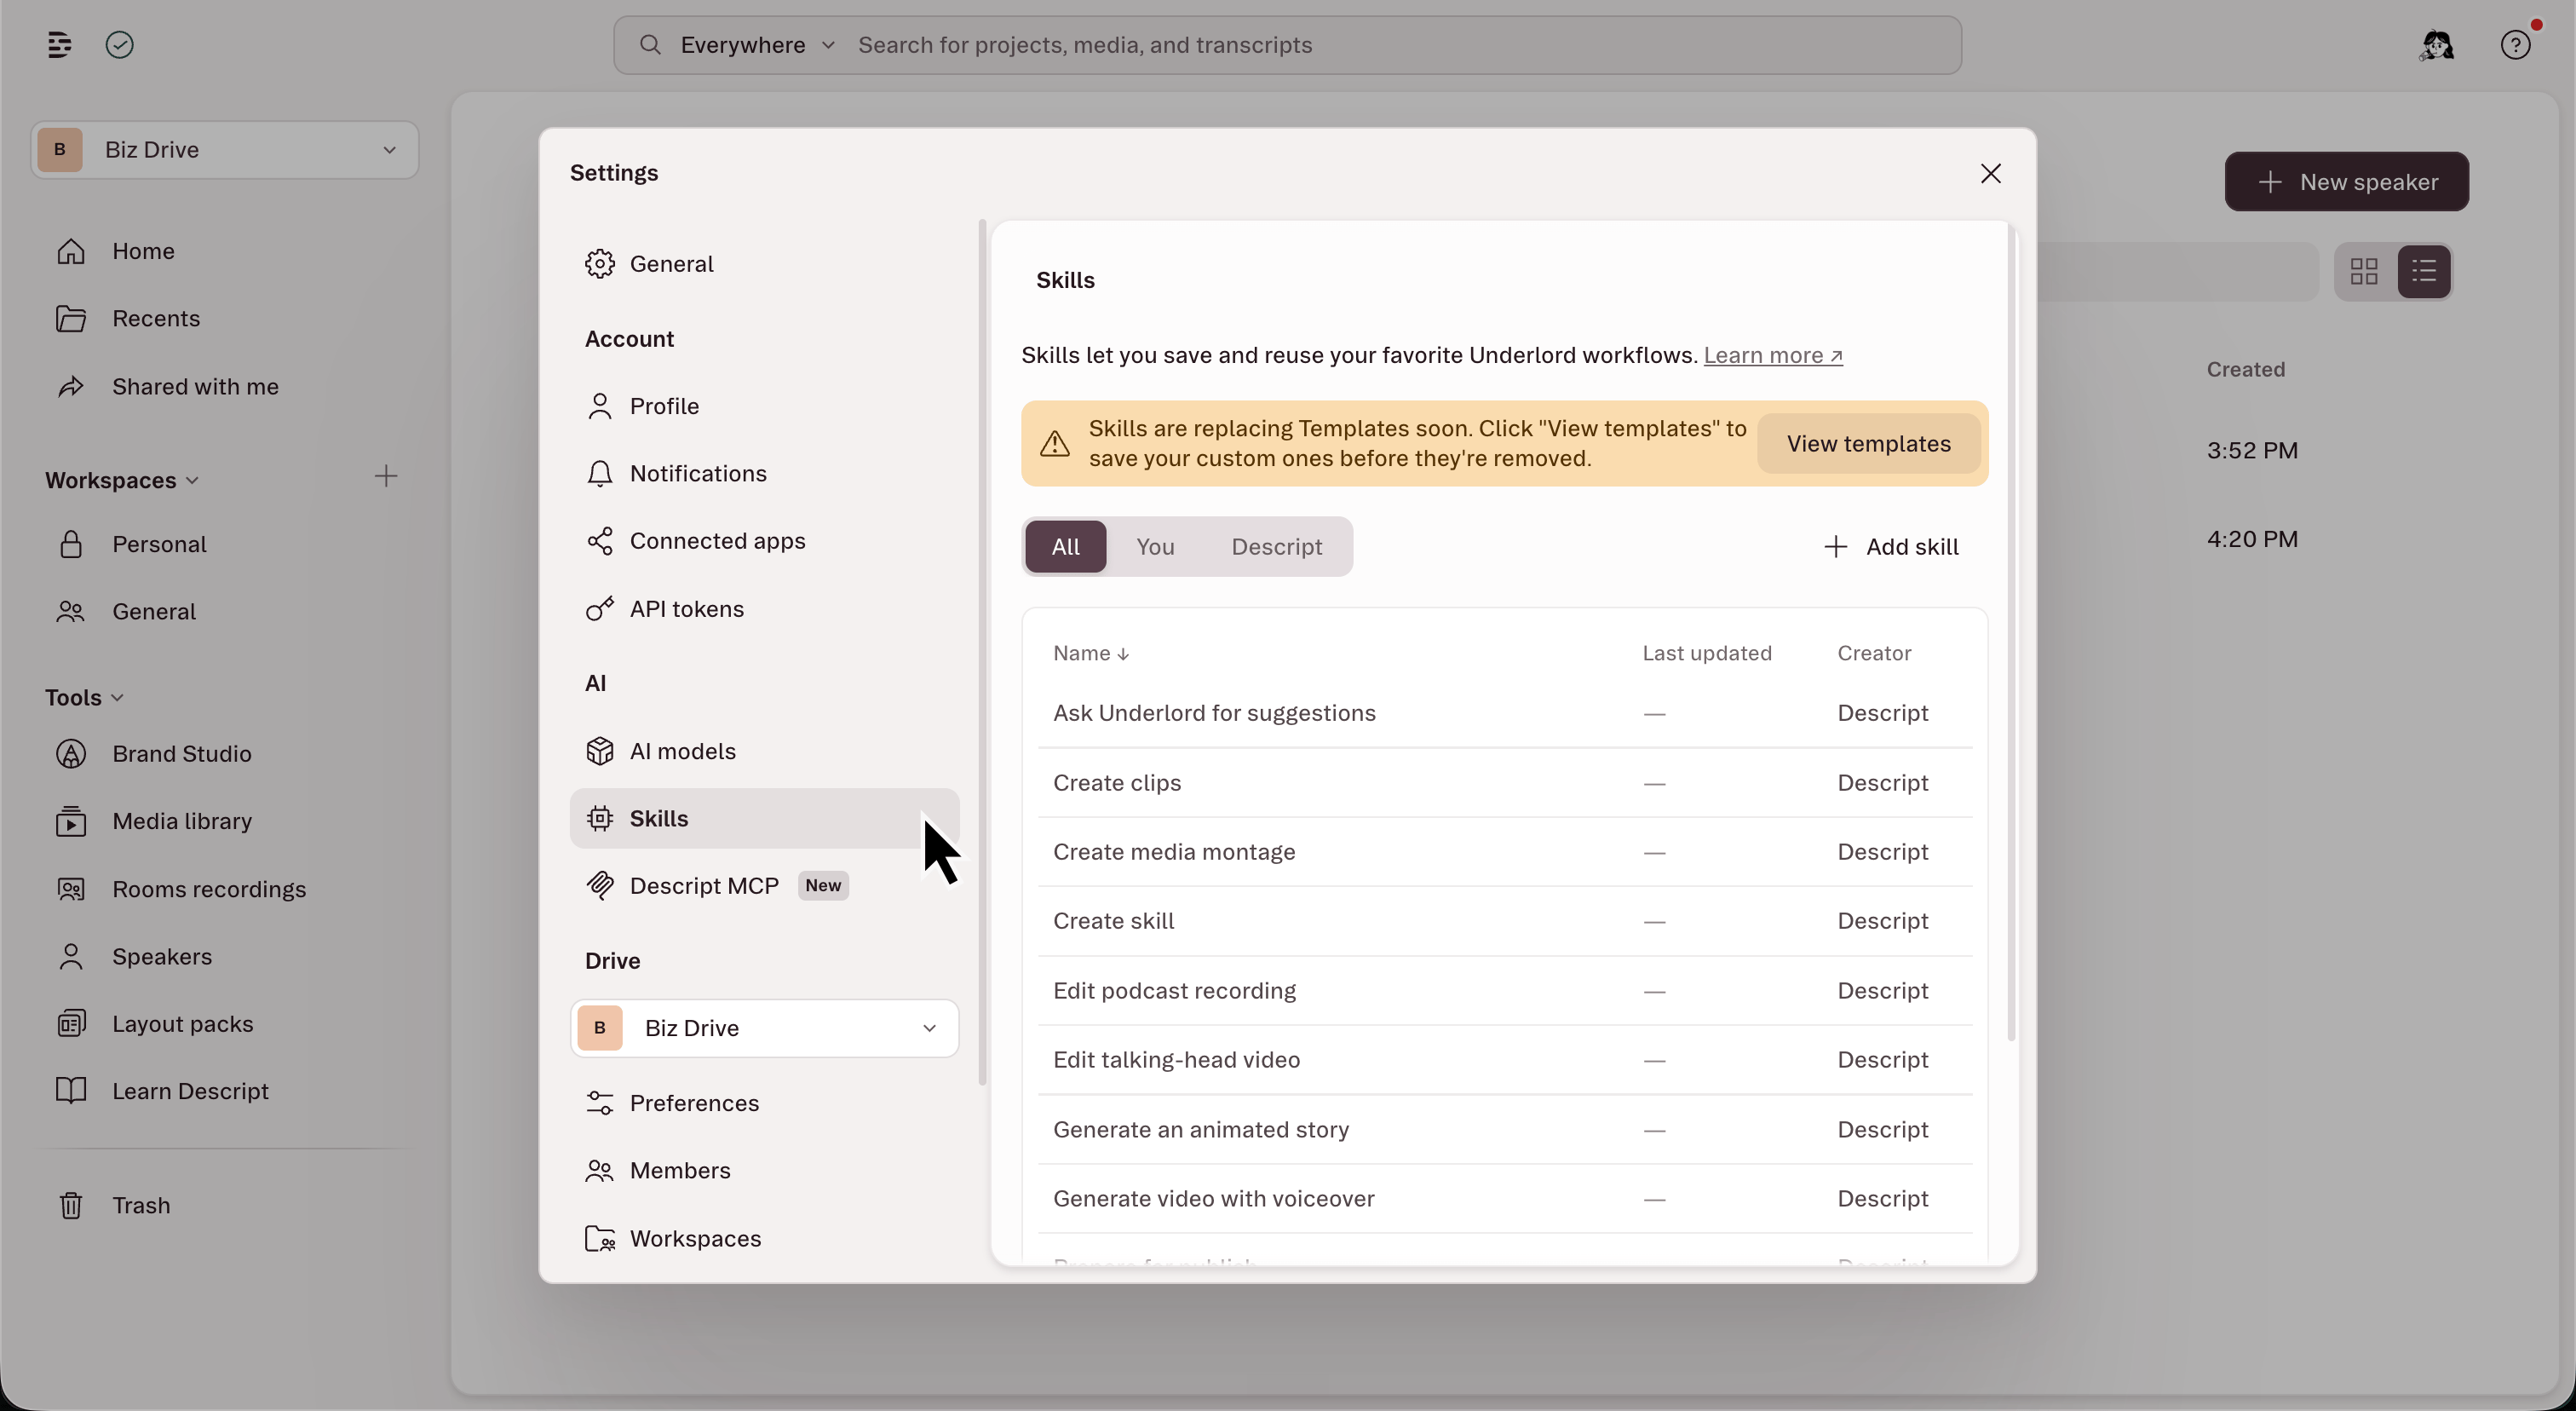
Task: Select the All skills filter tab
Action: pyautogui.click(x=1066, y=547)
